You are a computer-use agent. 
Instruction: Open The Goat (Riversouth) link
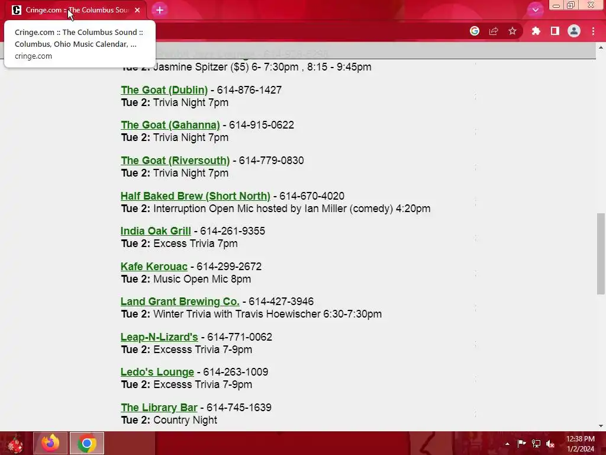(175, 160)
